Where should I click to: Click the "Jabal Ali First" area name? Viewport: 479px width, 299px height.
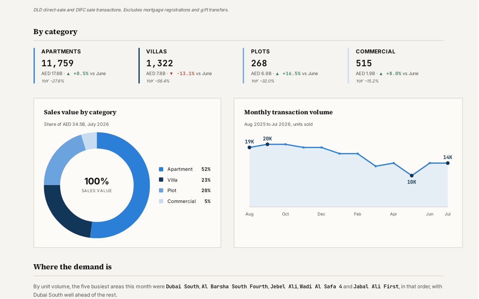pyautogui.click(x=376, y=286)
